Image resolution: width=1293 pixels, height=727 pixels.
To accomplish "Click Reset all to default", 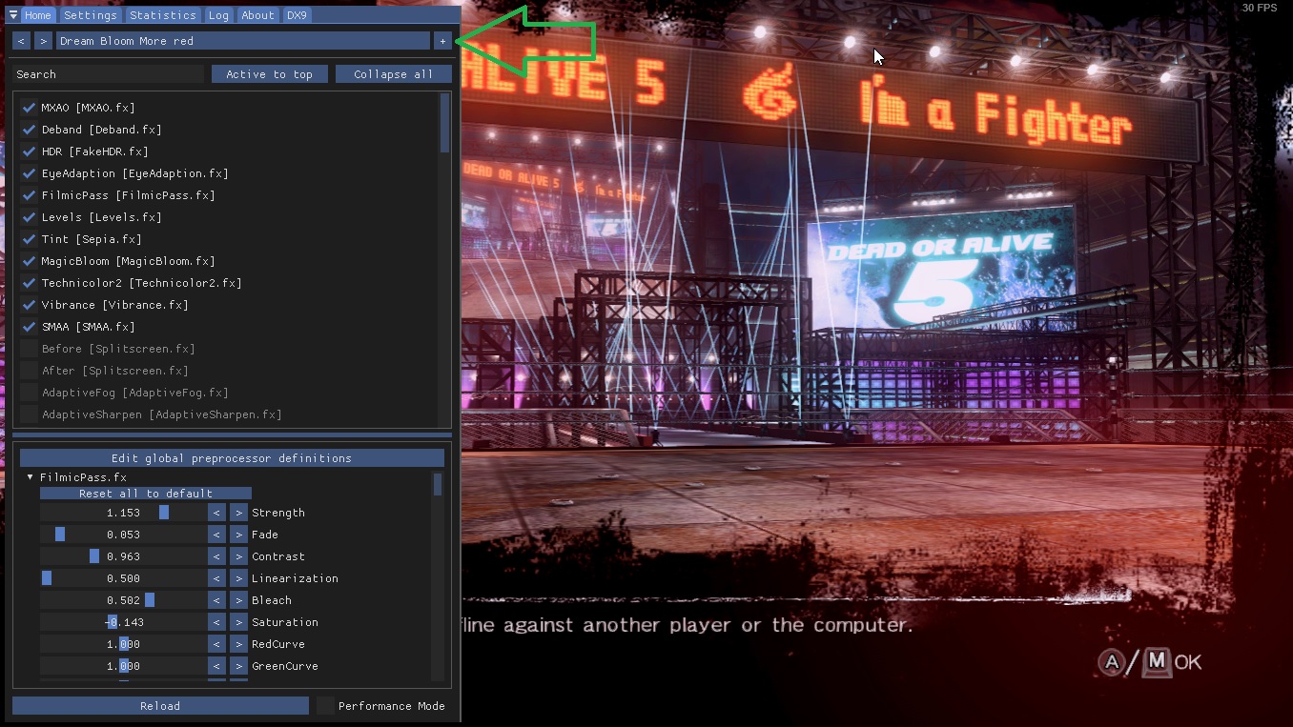I will coord(146,494).
